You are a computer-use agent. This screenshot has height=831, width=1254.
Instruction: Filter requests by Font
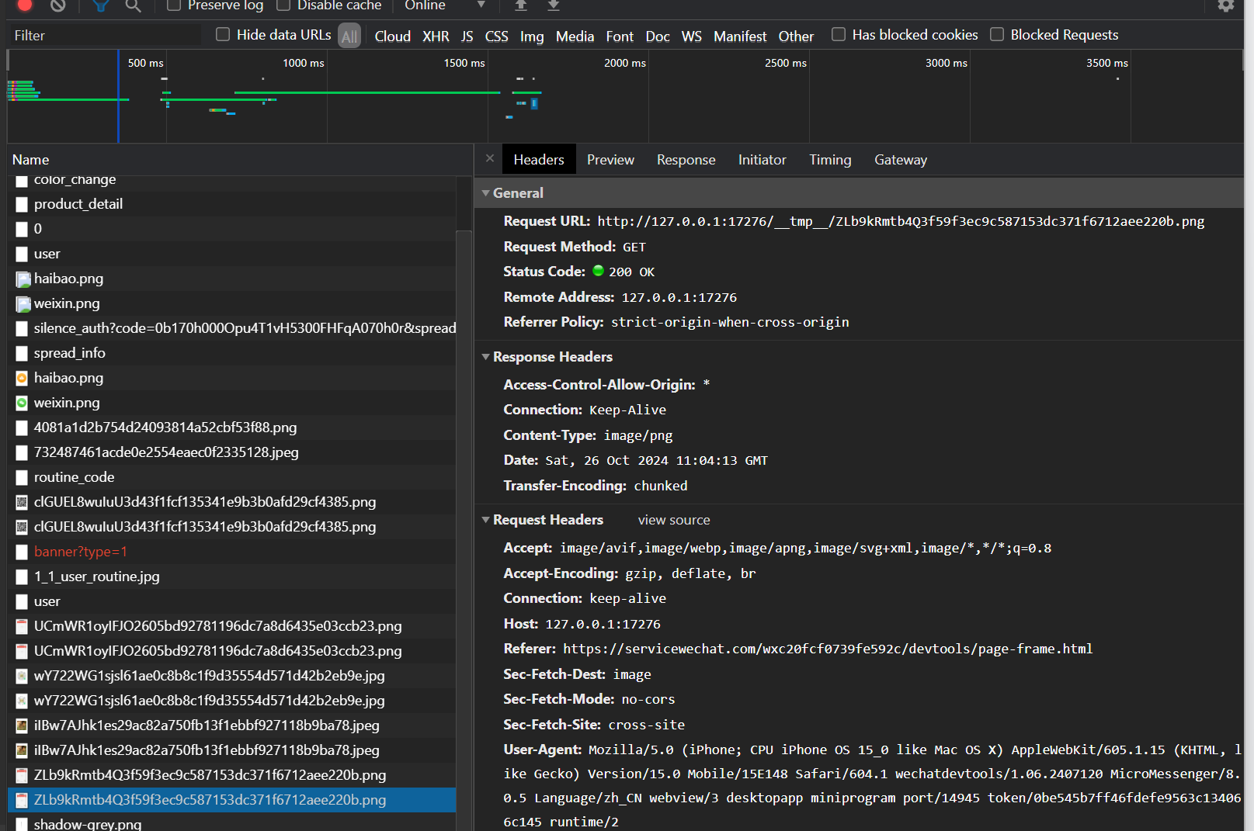[x=620, y=36]
